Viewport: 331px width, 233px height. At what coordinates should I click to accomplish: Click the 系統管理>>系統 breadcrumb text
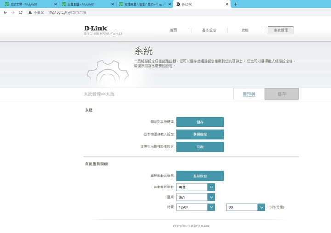click(x=99, y=94)
